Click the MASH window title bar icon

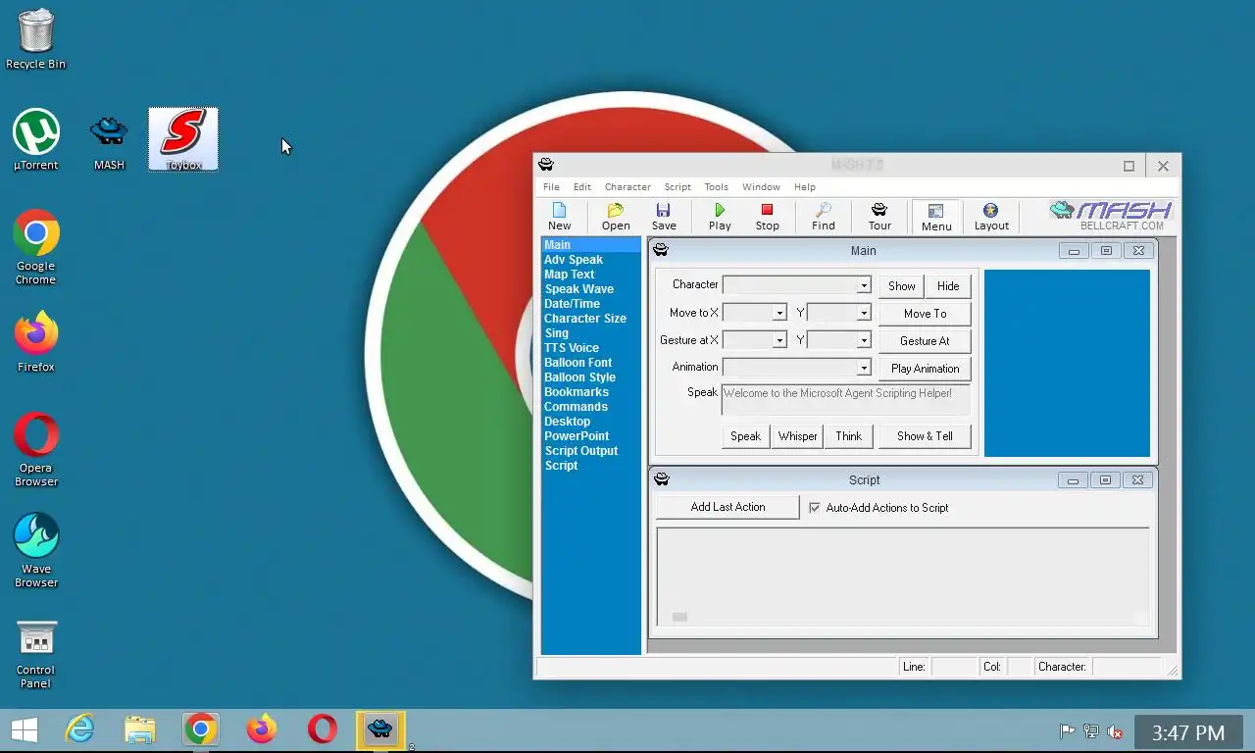[x=546, y=164]
